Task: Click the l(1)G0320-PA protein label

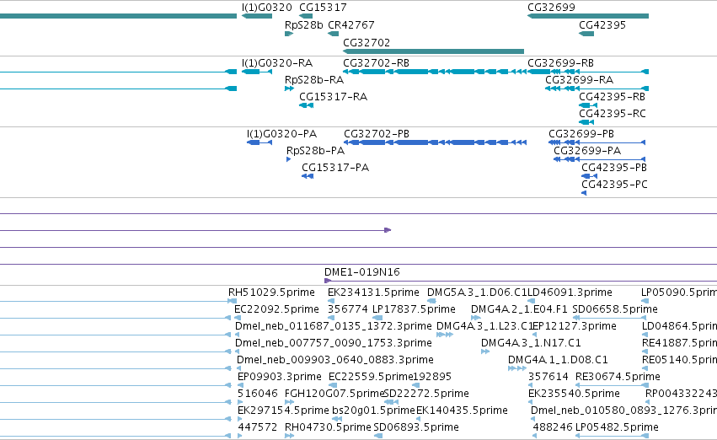Action: [x=281, y=133]
